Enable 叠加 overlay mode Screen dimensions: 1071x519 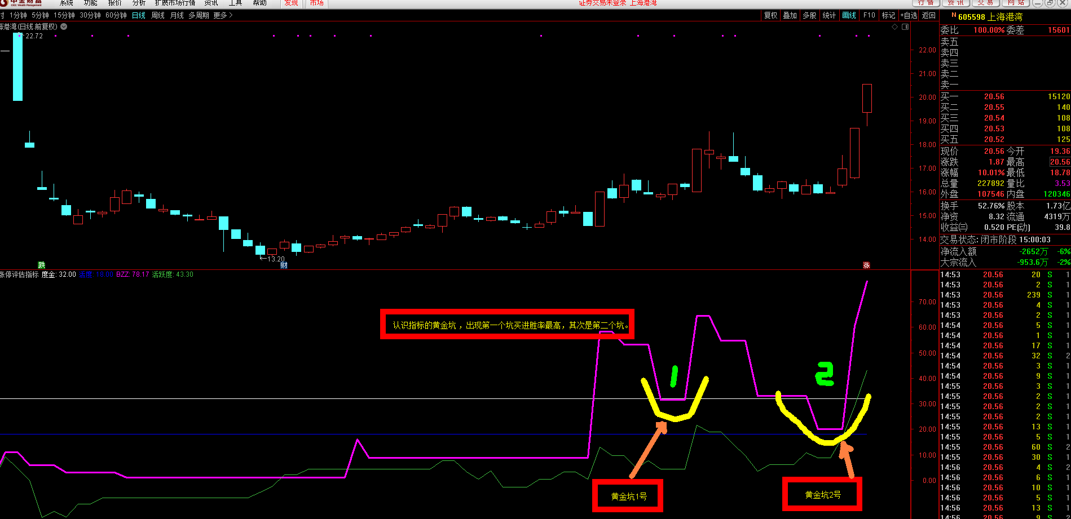click(x=790, y=16)
